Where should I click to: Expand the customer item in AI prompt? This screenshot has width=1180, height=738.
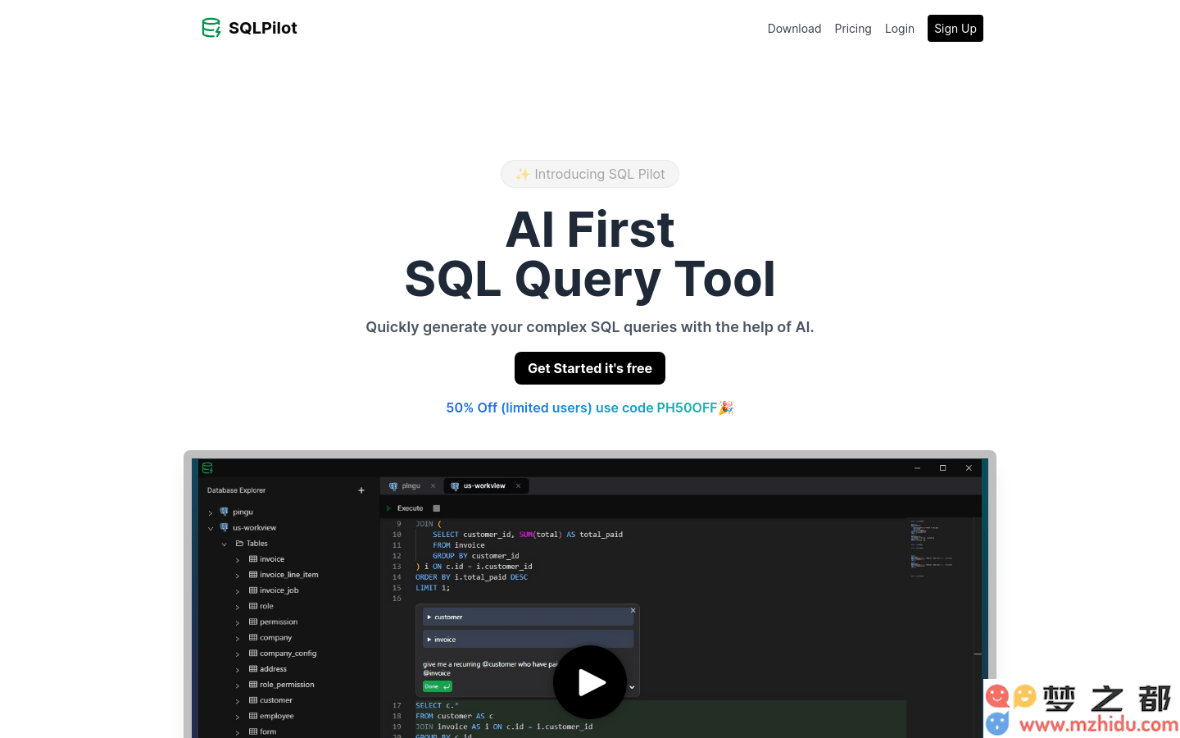[x=529, y=617]
